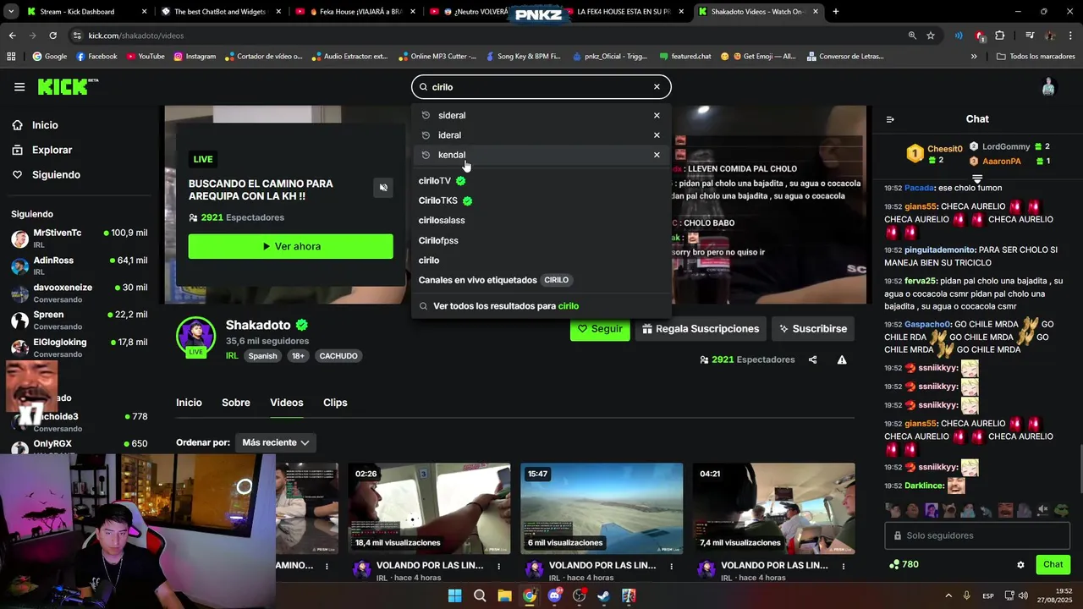The image size is (1083, 609).
Task: Go to Inicio in sidebar
Action: pyautogui.click(x=45, y=125)
